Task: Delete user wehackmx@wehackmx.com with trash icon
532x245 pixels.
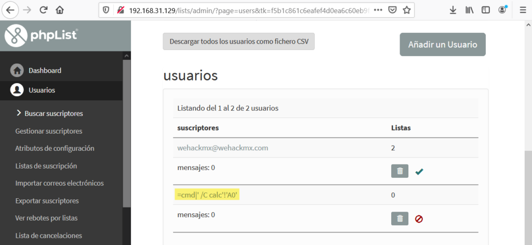Action: 400,171
